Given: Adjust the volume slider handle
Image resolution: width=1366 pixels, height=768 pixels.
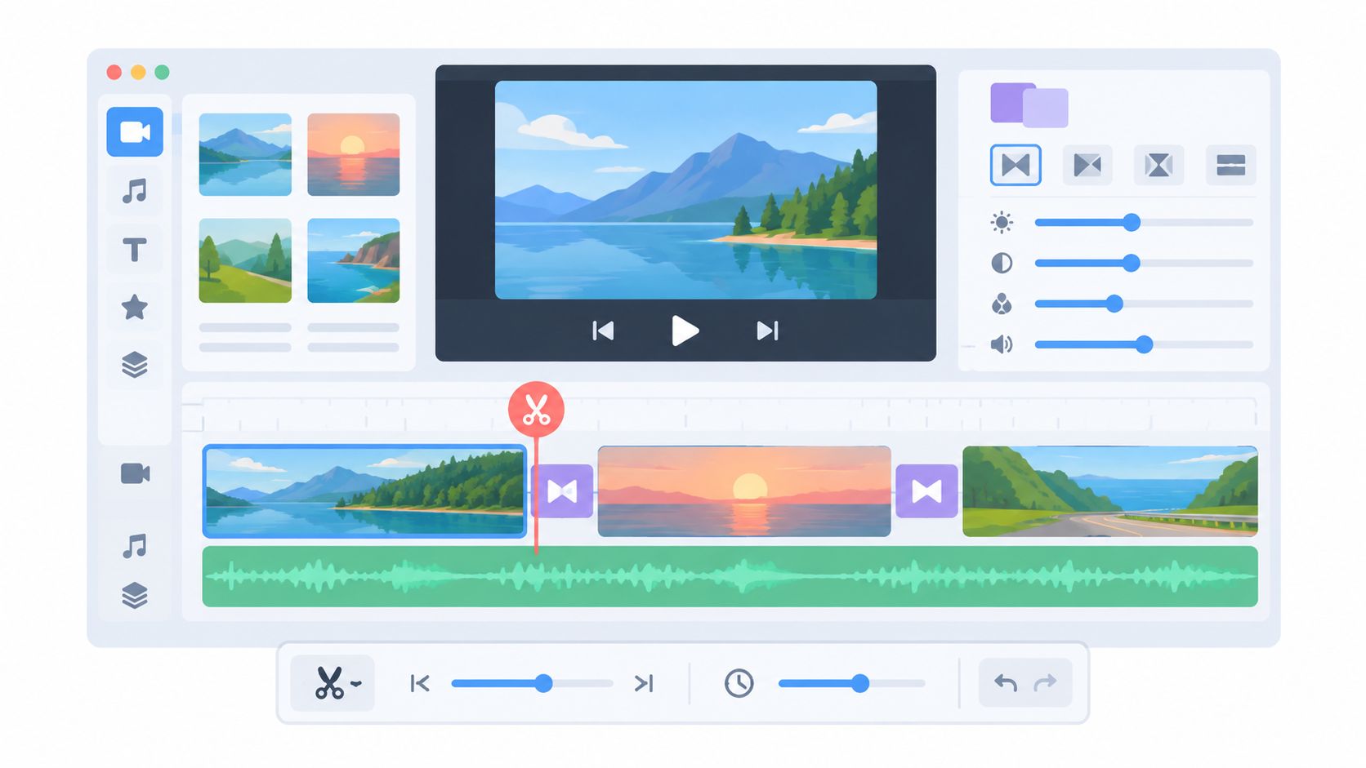Looking at the screenshot, I should 1144,344.
